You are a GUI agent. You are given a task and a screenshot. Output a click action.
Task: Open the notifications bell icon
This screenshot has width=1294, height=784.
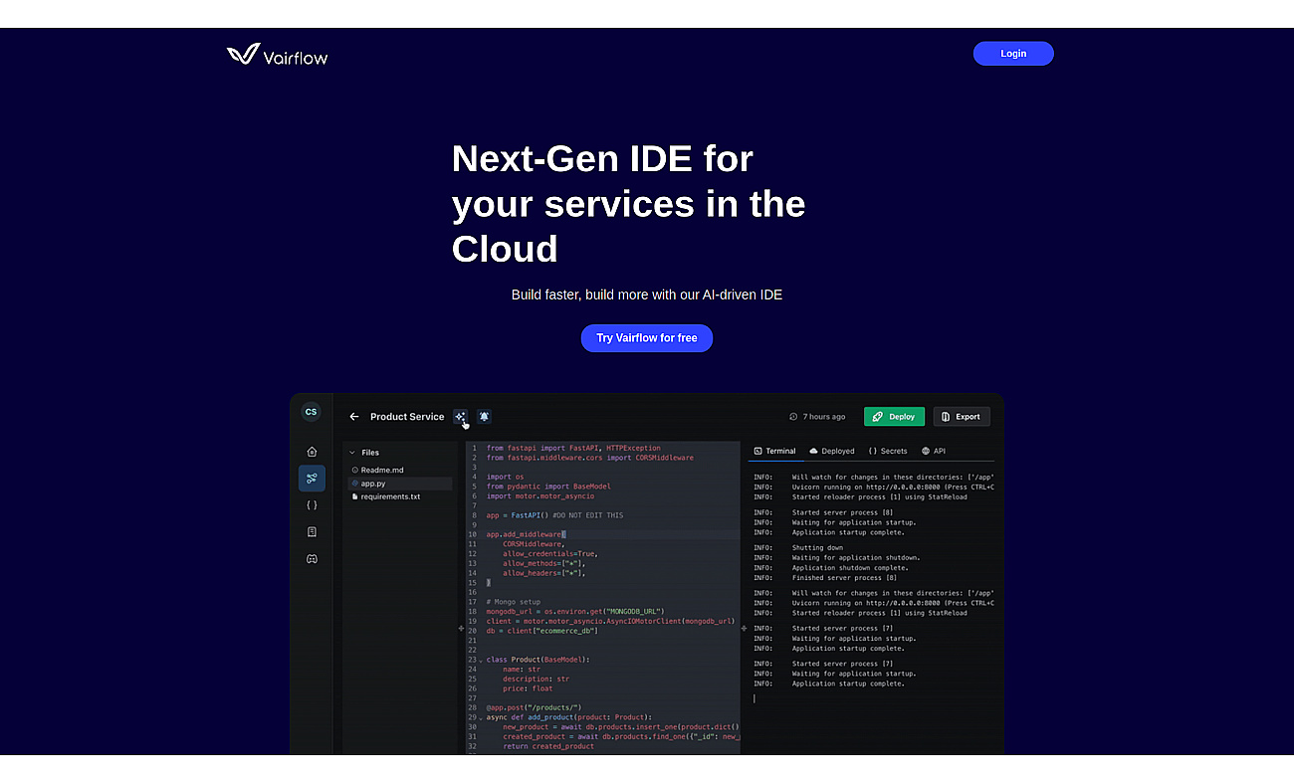click(x=484, y=417)
